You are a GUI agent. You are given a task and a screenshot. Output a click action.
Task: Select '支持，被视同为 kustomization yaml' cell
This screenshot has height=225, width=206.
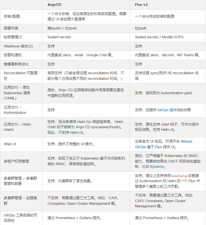163,93
